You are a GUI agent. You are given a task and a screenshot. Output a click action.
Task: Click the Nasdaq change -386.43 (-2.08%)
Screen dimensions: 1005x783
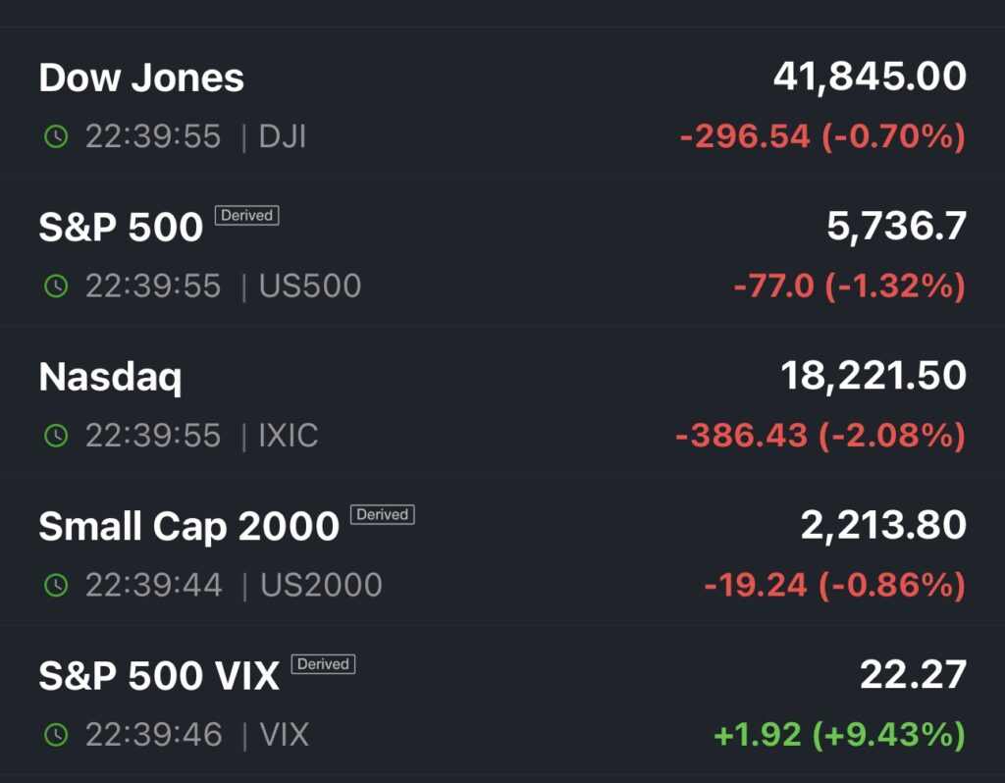[x=820, y=436]
